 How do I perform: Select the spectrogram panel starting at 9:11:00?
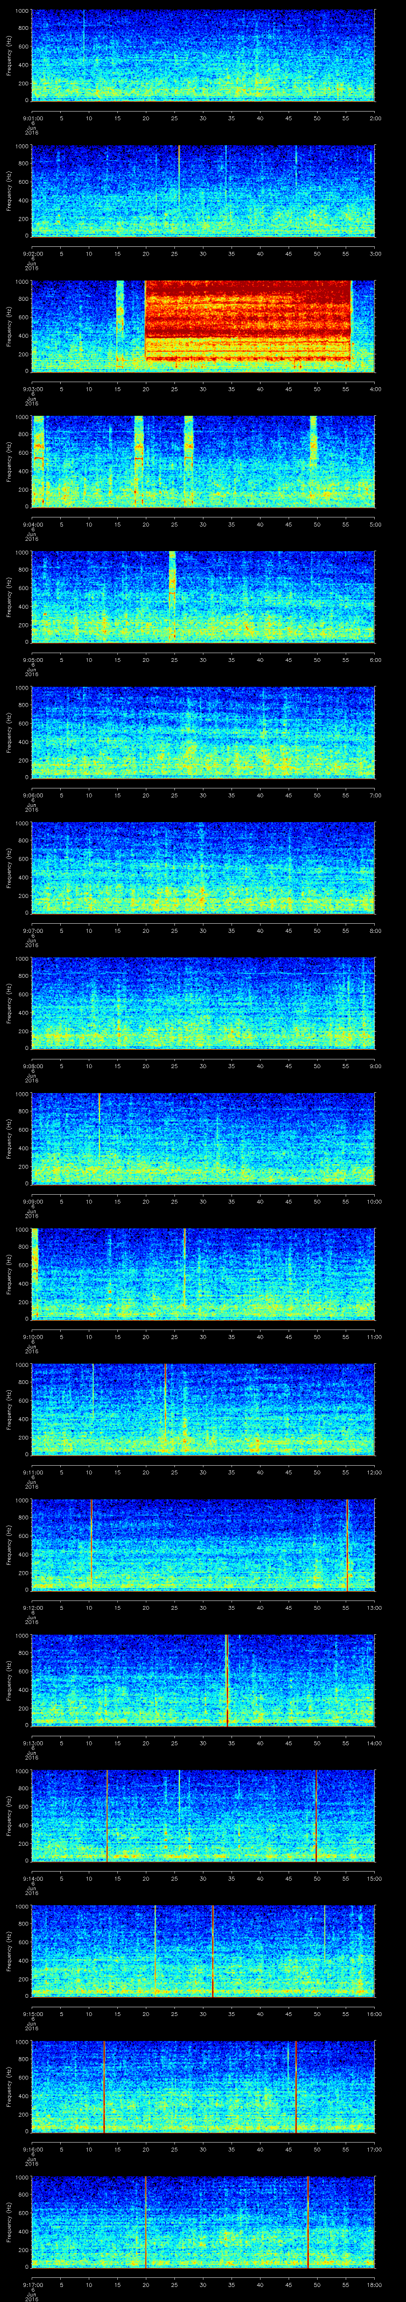pos(203,1410)
